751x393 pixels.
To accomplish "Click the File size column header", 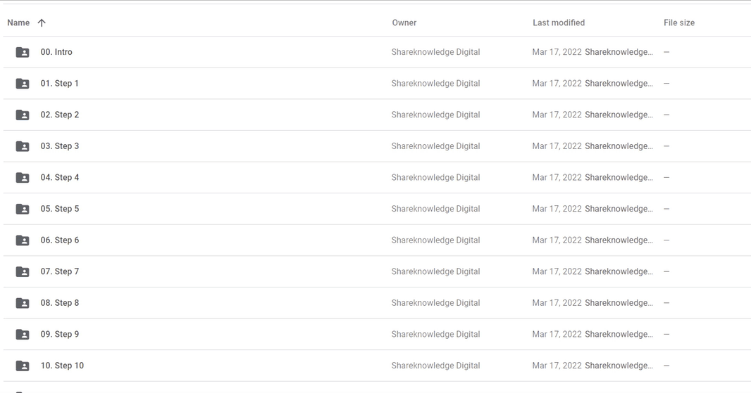I will coord(678,22).
